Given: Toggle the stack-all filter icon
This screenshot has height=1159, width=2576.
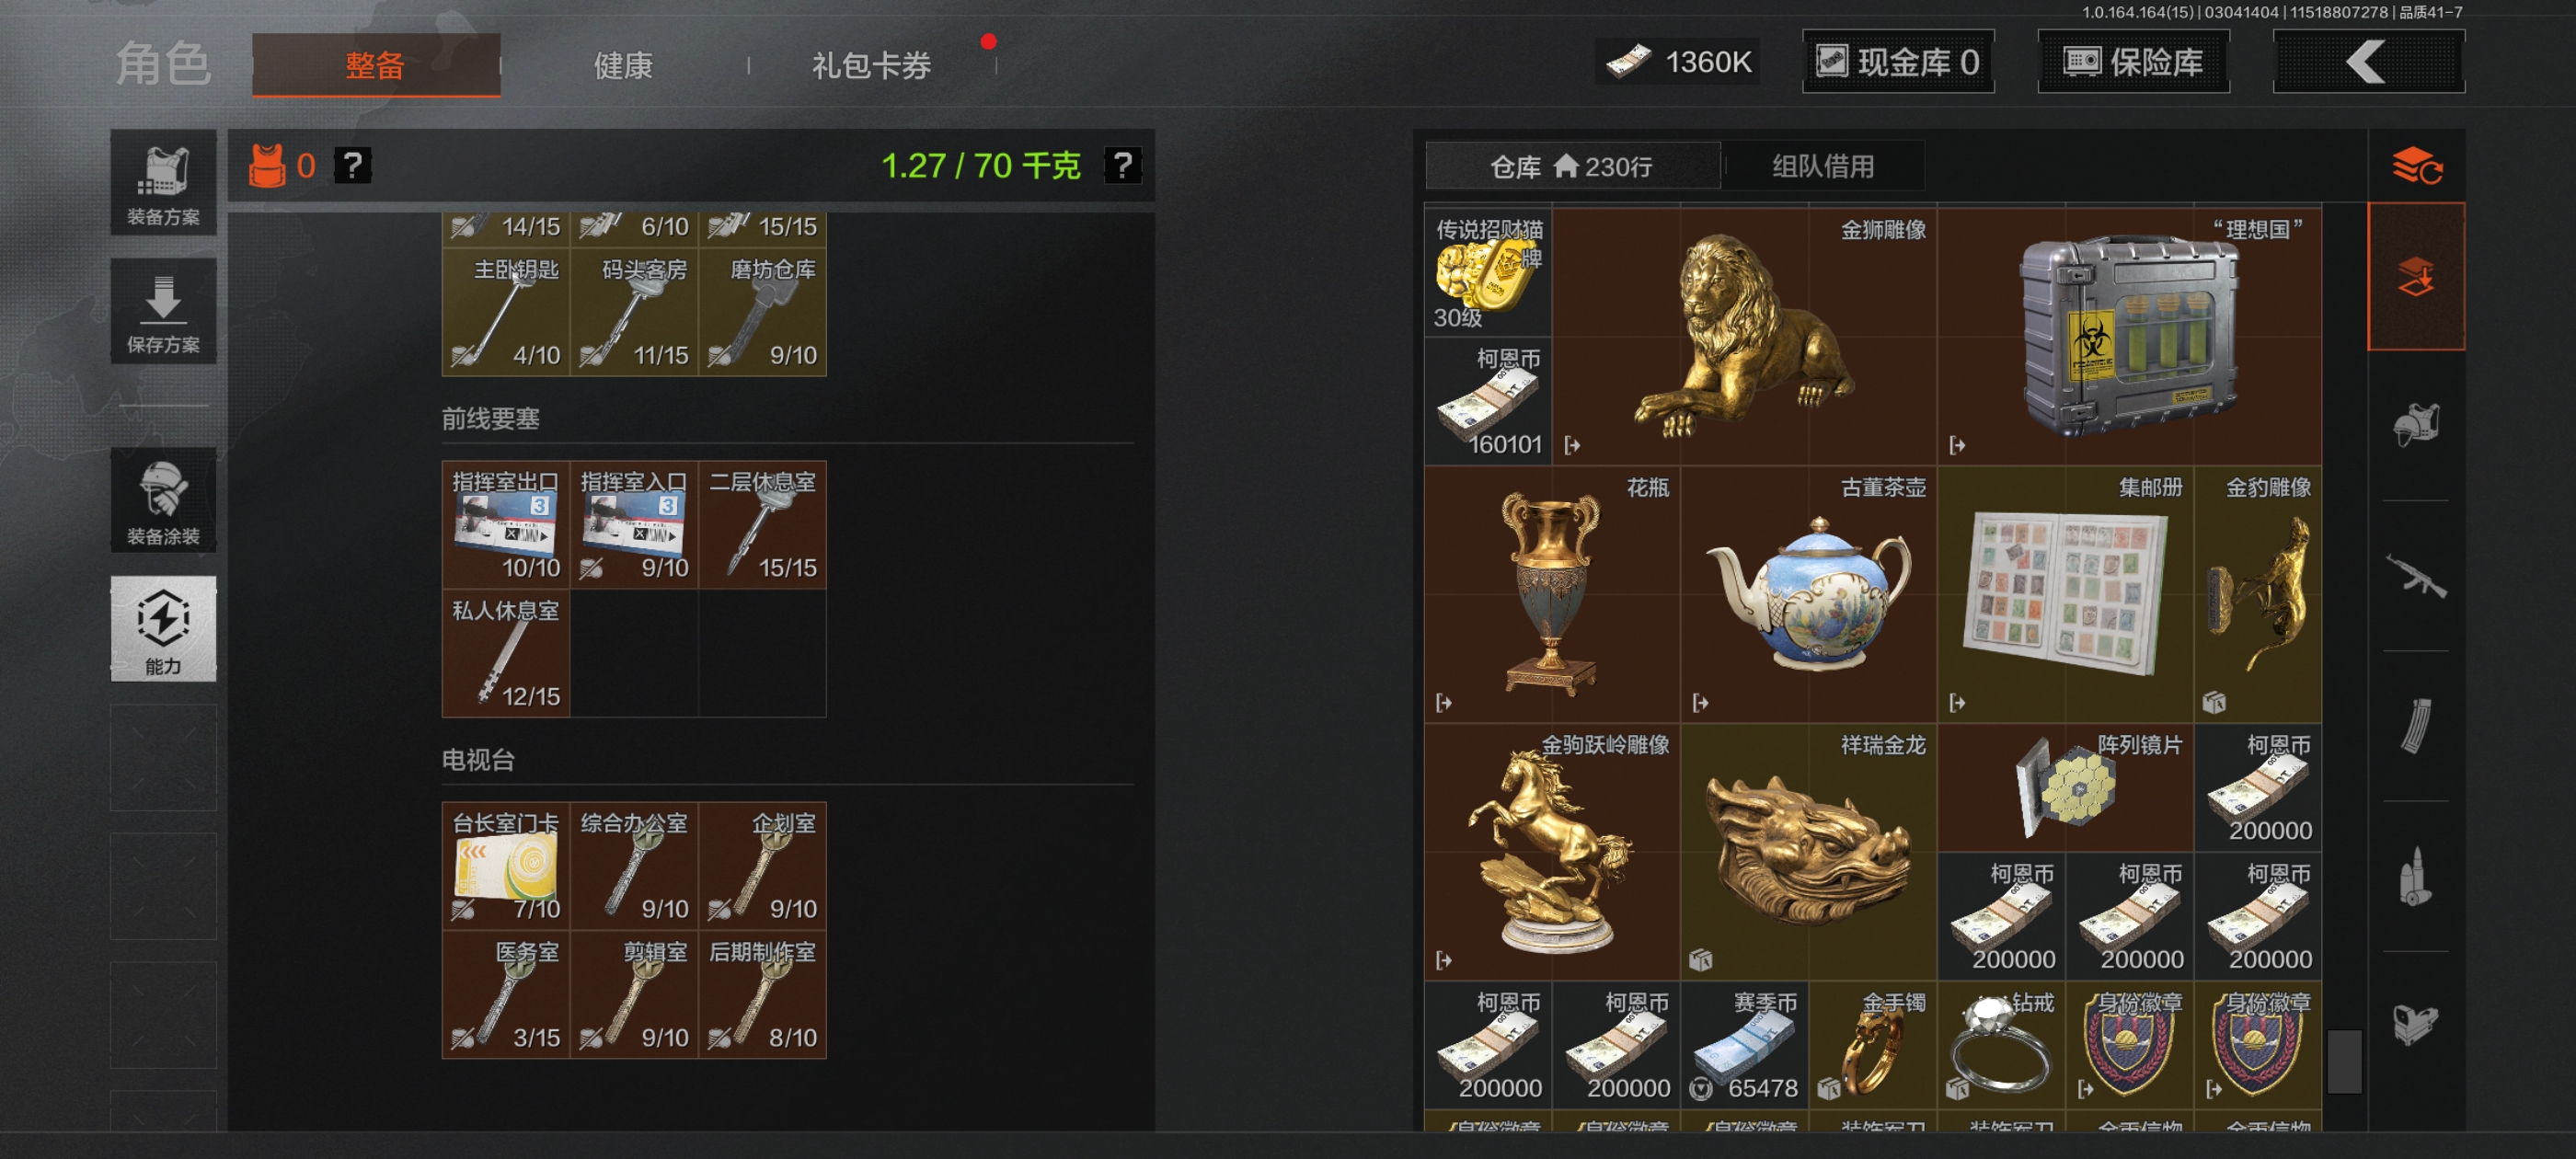Looking at the screenshot, I should (x=2416, y=276).
